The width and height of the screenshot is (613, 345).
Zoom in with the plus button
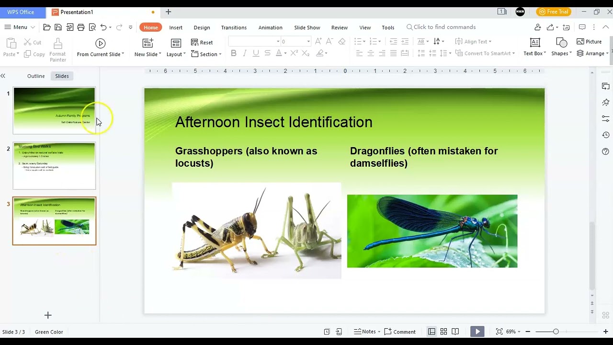coord(605,332)
